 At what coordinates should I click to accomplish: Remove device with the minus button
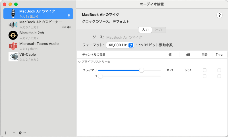[x=14, y=133]
